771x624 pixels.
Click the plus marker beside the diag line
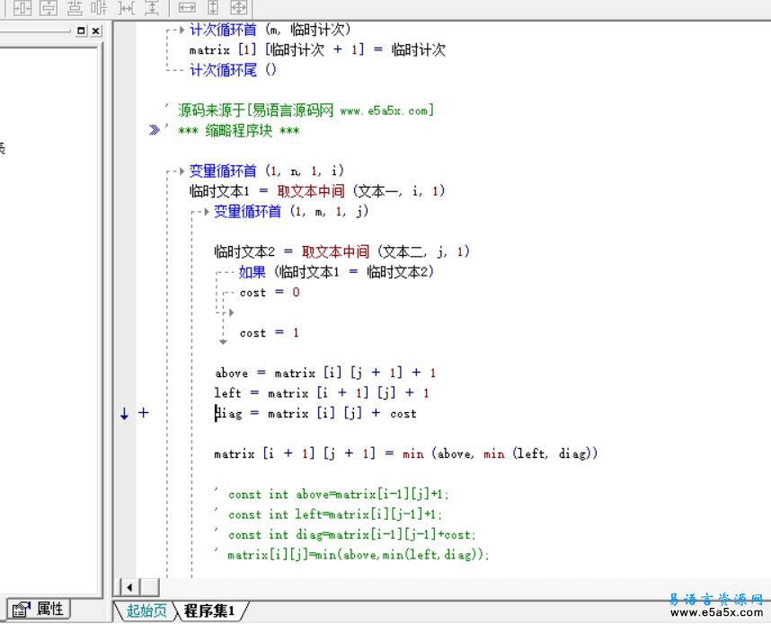143,412
